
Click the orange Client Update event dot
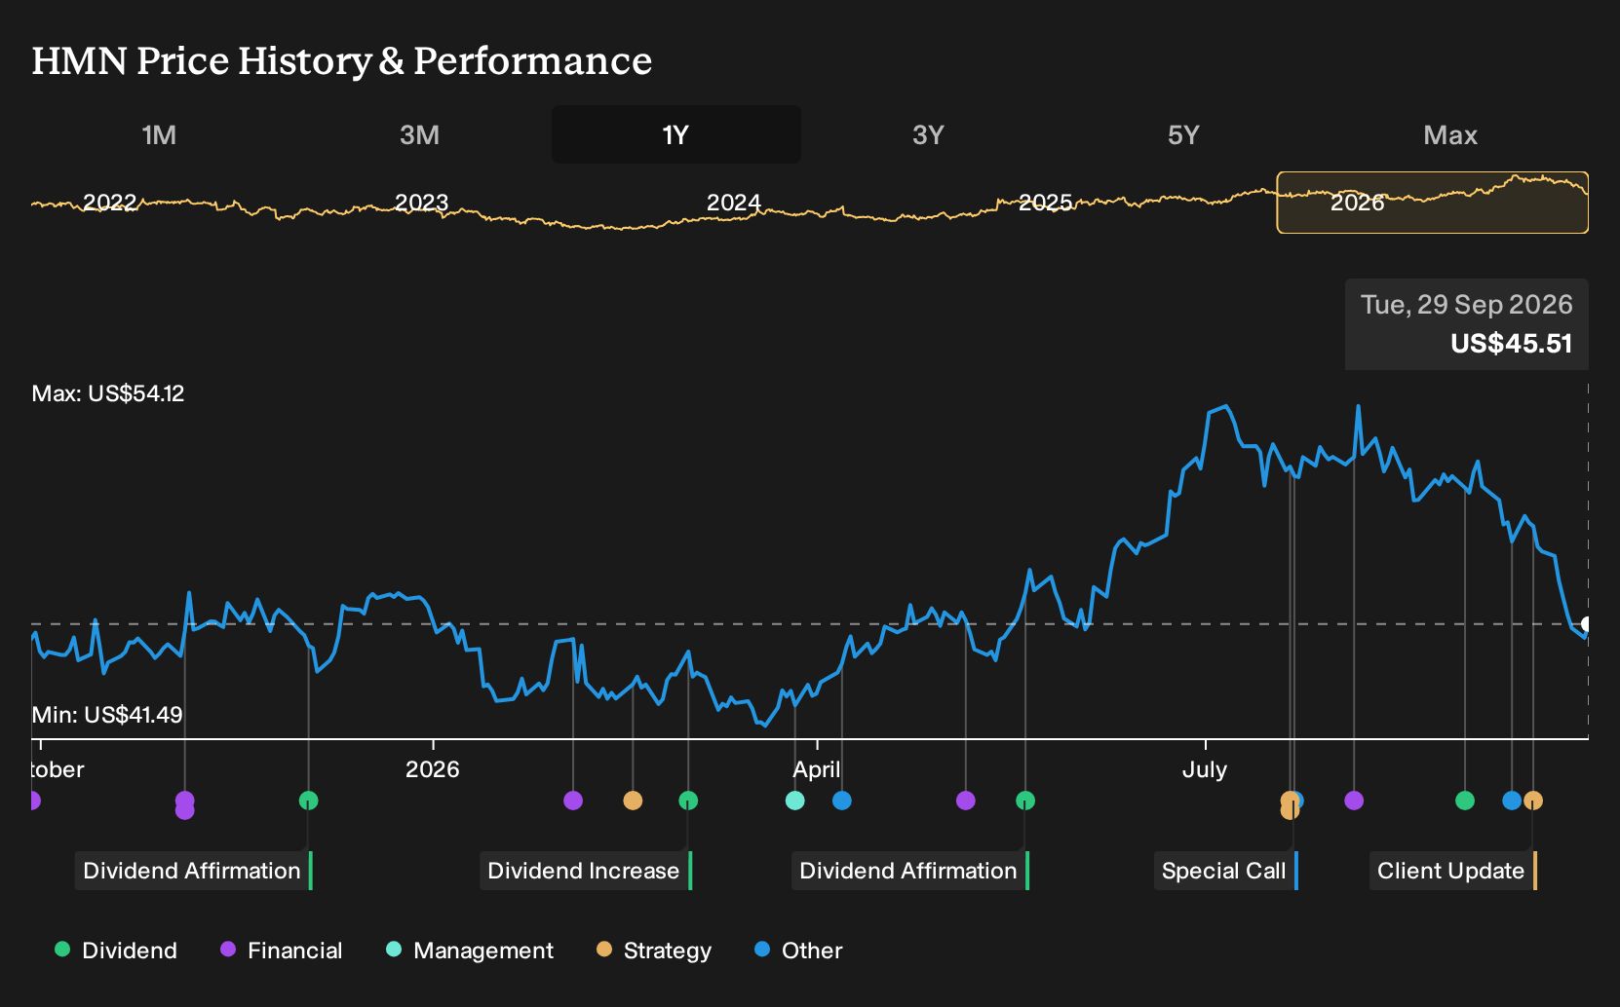tap(1533, 801)
